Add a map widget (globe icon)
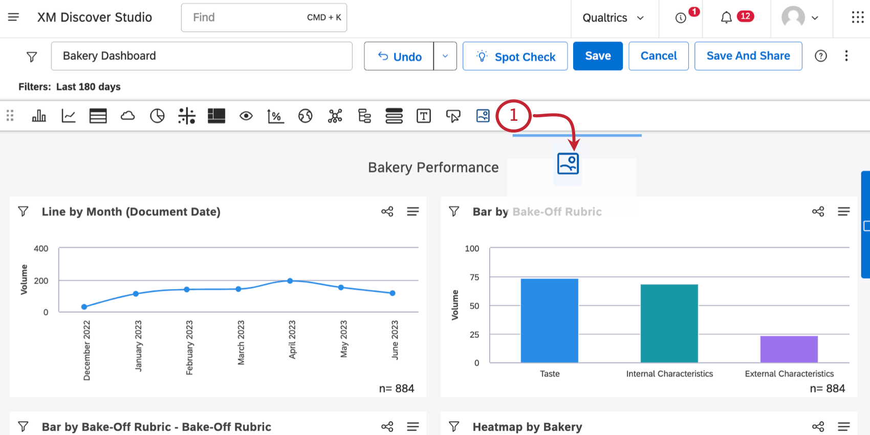 point(306,116)
